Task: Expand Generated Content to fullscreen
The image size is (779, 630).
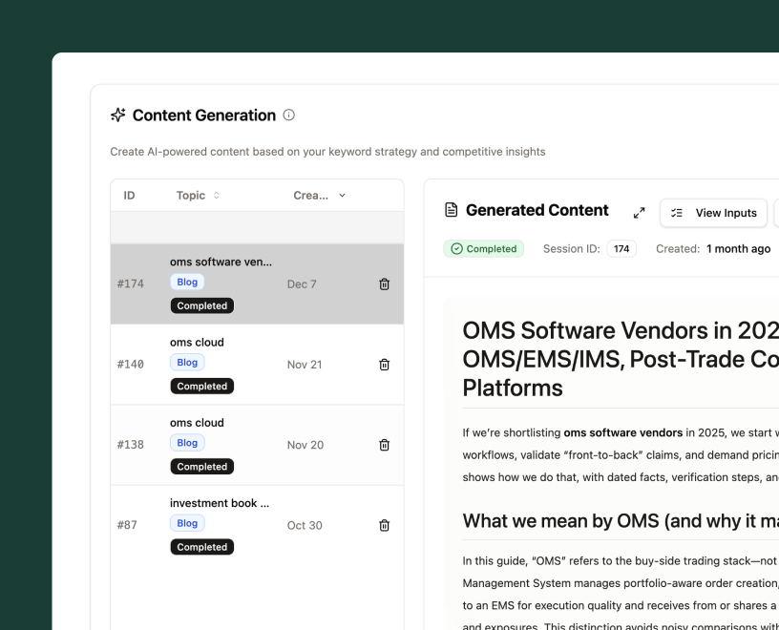Action: [639, 213]
